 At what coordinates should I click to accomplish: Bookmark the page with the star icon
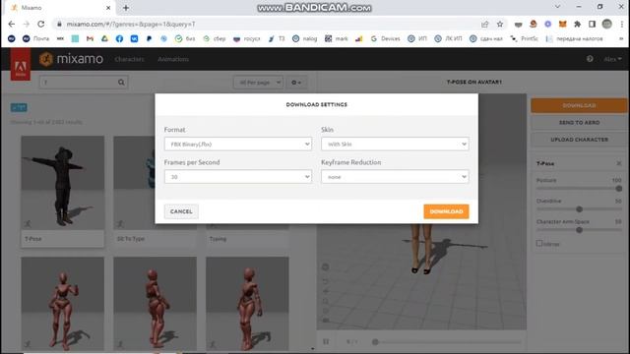point(500,24)
